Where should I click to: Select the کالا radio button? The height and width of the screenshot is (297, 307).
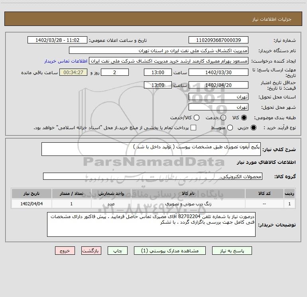[x=244, y=118]
